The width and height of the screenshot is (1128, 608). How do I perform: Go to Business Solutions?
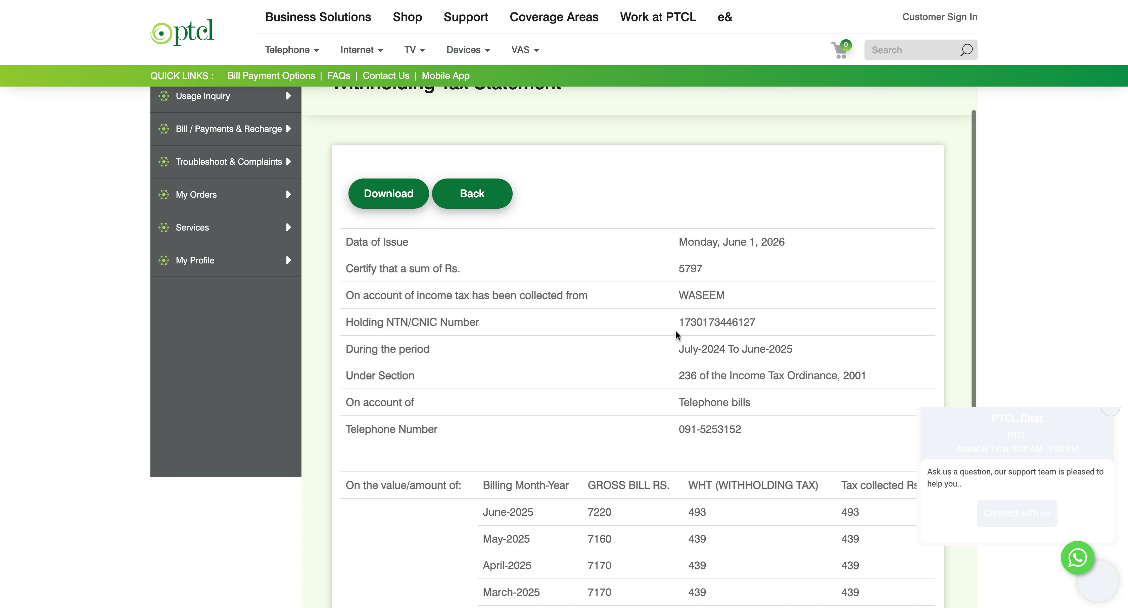coord(318,17)
